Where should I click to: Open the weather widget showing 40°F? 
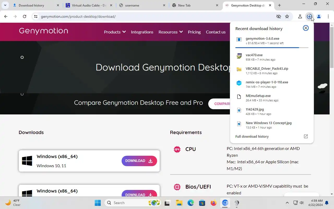pyautogui.click(x=13, y=203)
